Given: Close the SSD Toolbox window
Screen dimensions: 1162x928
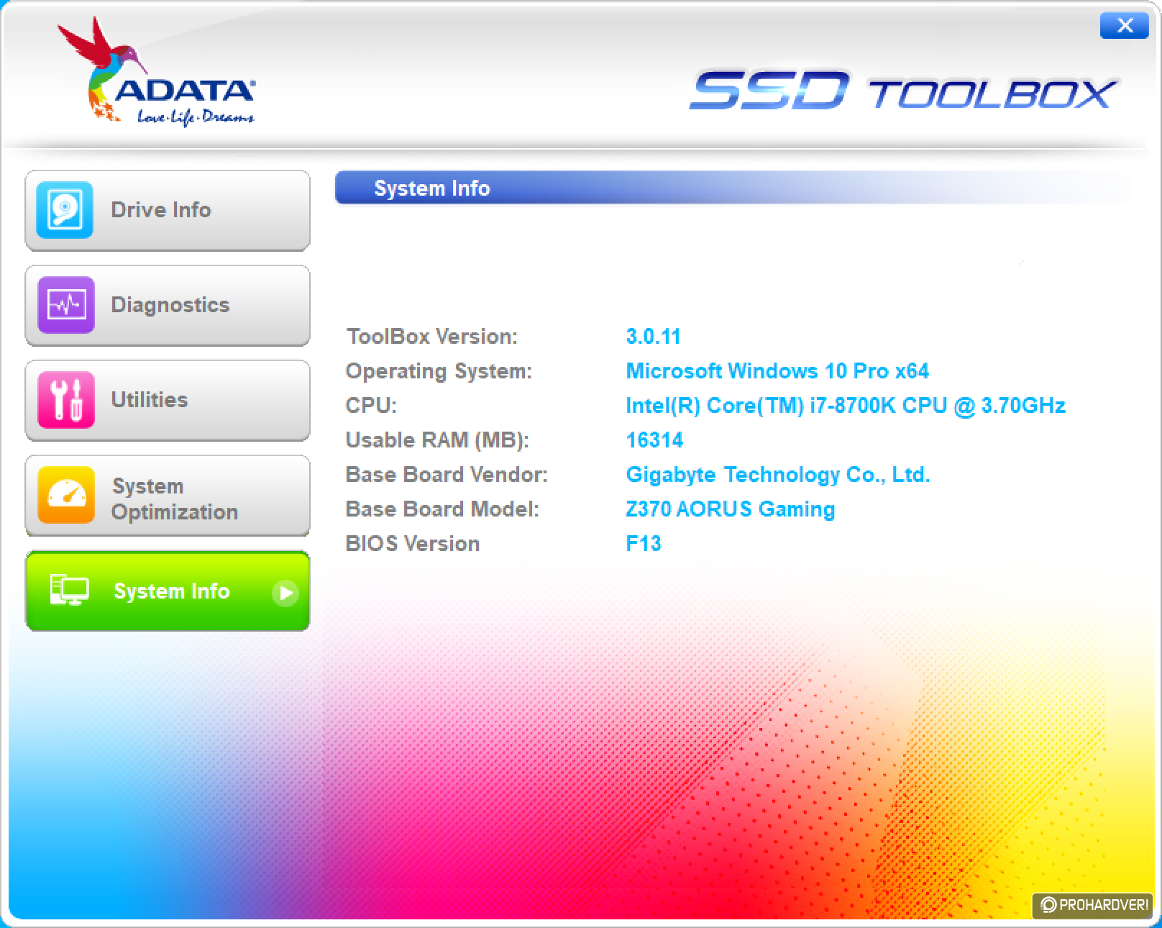Looking at the screenshot, I should [x=1124, y=26].
